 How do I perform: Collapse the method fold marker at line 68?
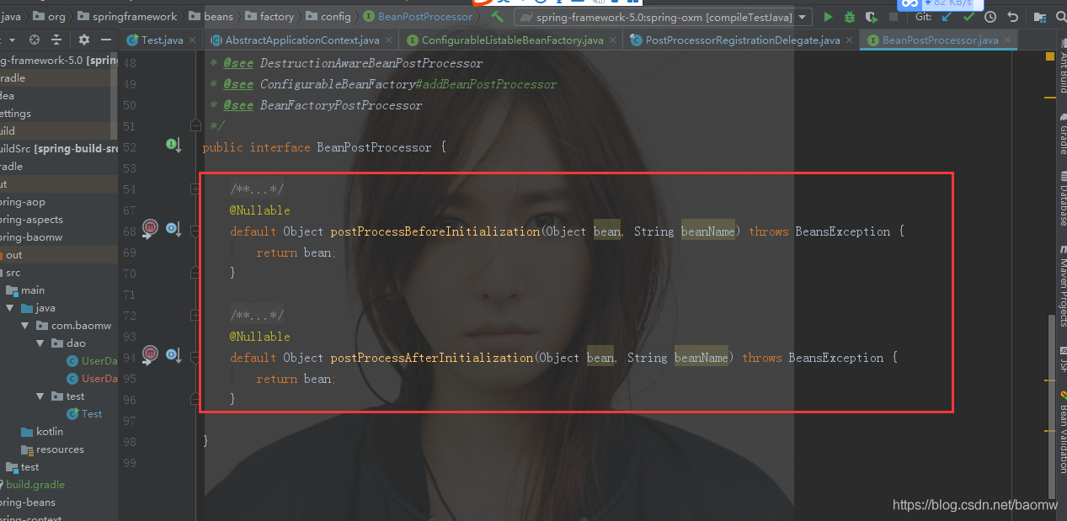(x=195, y=231)
